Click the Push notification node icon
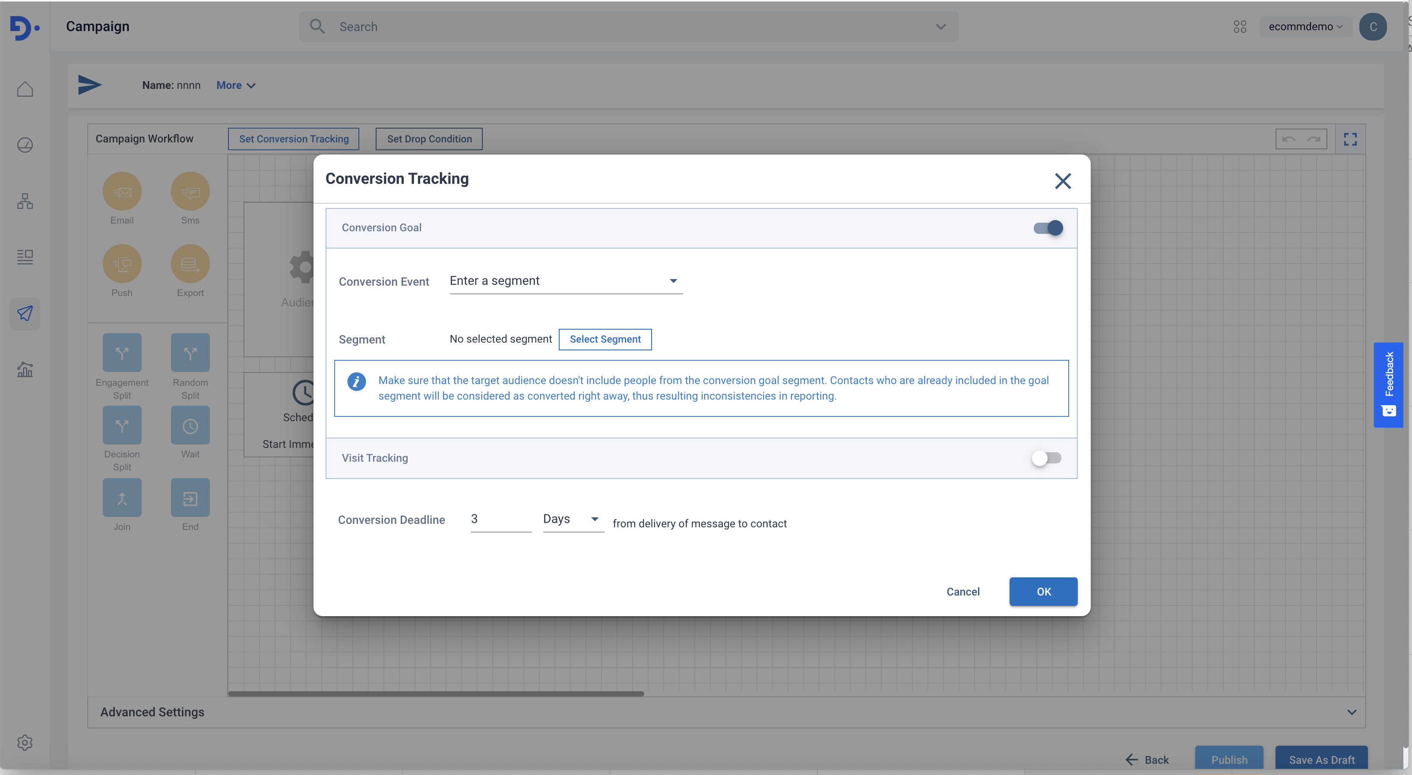 [122, 264]
